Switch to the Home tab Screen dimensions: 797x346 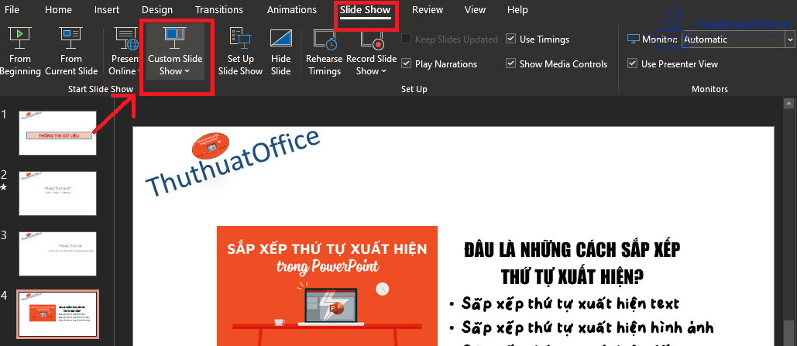pyautogui.click(x=58, y=9)
